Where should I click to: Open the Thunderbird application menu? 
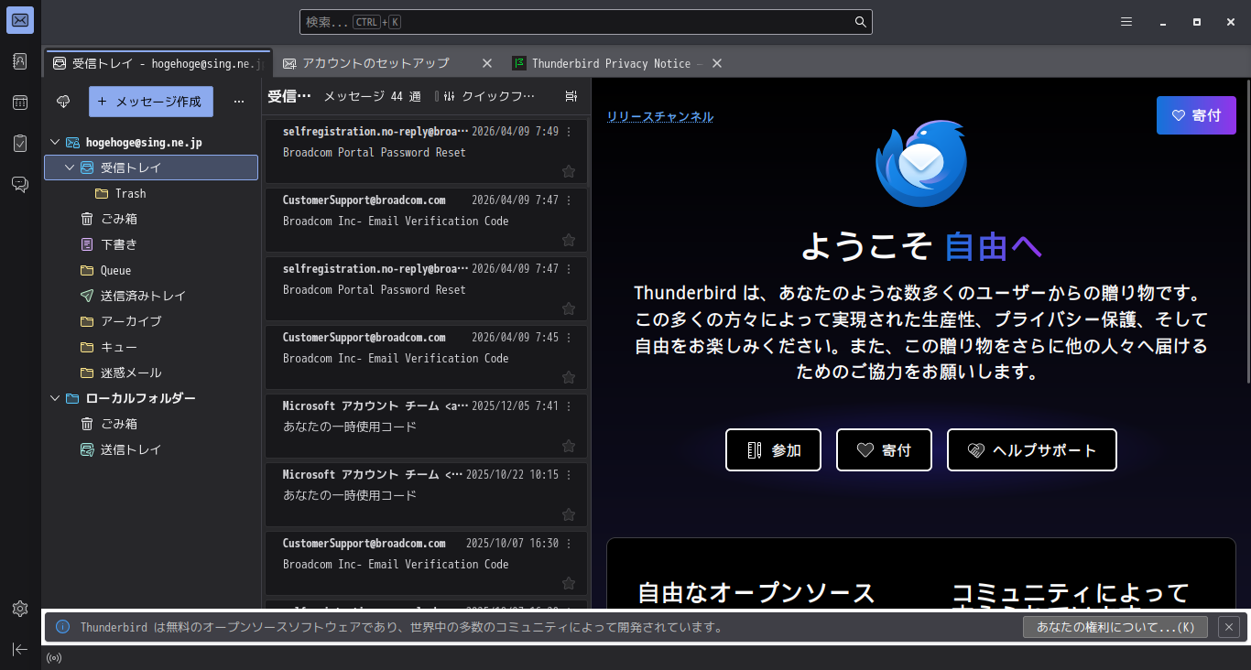point(1126,22)
